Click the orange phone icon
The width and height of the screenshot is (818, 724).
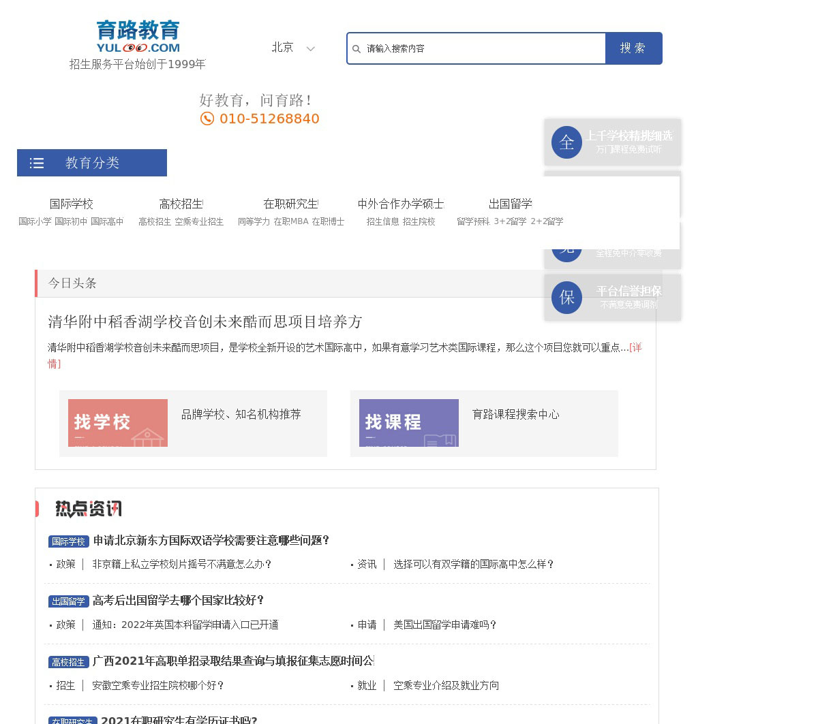(207, 119)
